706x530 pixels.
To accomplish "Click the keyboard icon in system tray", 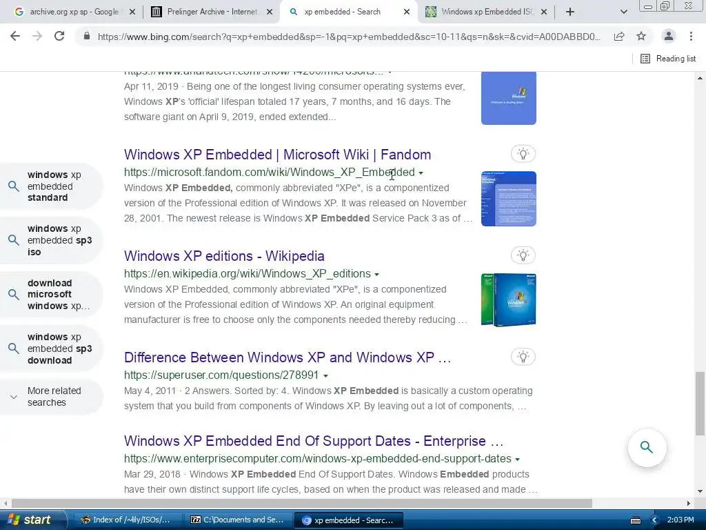I will [636, 520].
